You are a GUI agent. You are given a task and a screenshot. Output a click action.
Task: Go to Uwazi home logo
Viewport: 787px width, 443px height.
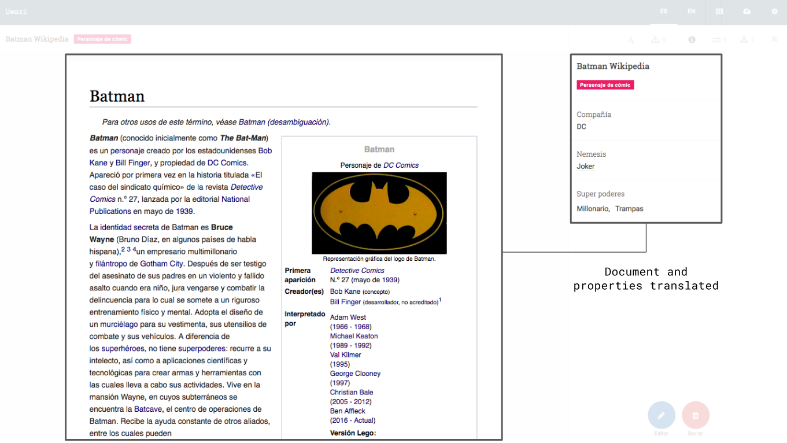point(16,12)
